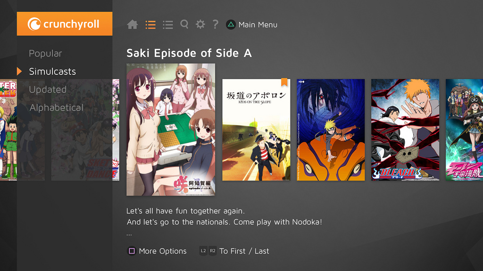Open the help question mark icon
This screenshot has height=271, width=483.
coord(216,24)
